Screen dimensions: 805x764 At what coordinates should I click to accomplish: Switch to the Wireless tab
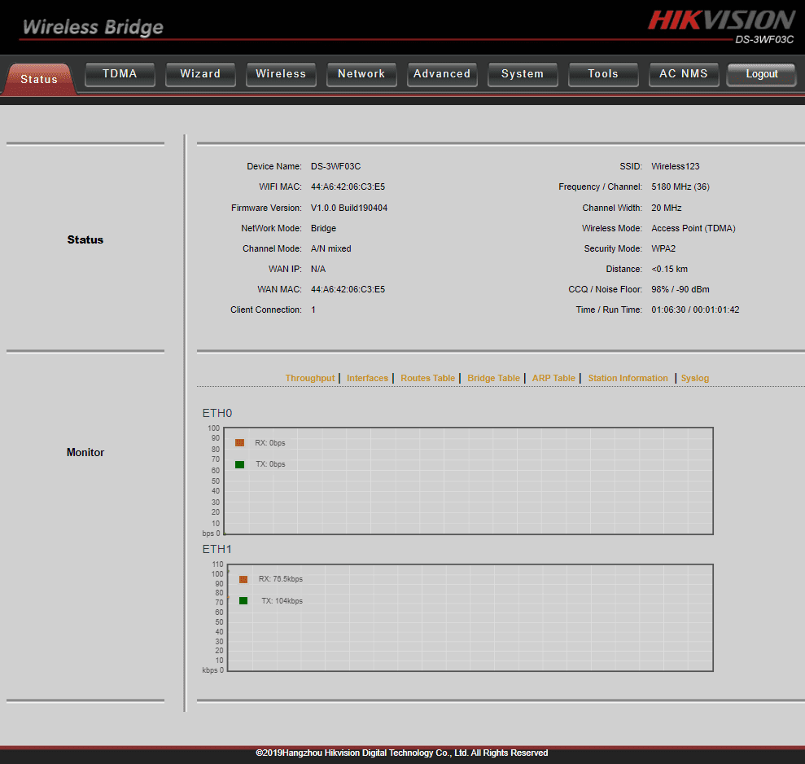pyautogui.click(x=281, y=74)
